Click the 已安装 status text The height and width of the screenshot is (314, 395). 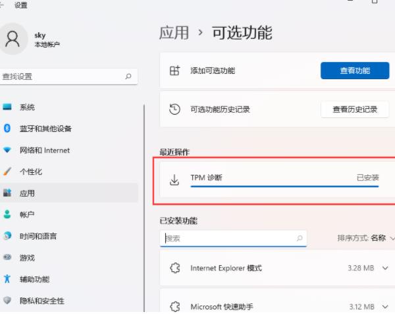point(368,177)
